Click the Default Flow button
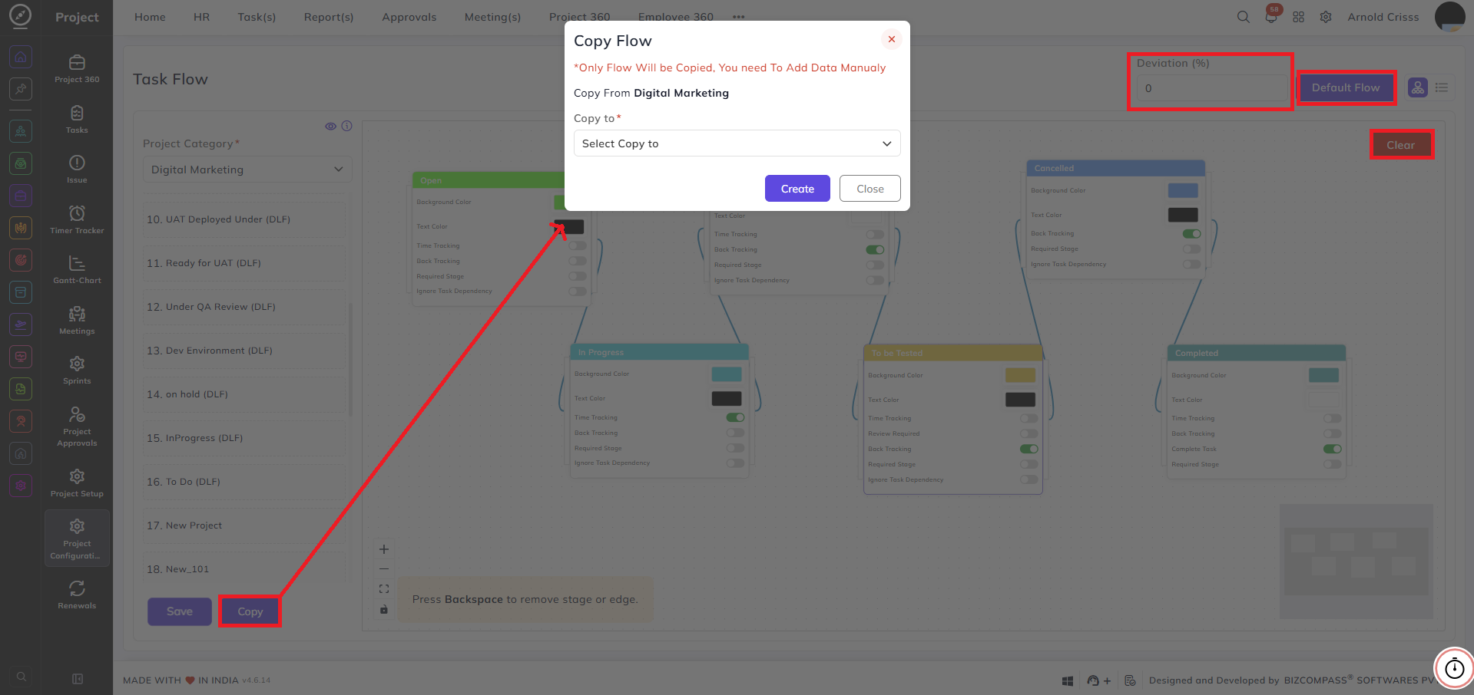 (1345, 87)
